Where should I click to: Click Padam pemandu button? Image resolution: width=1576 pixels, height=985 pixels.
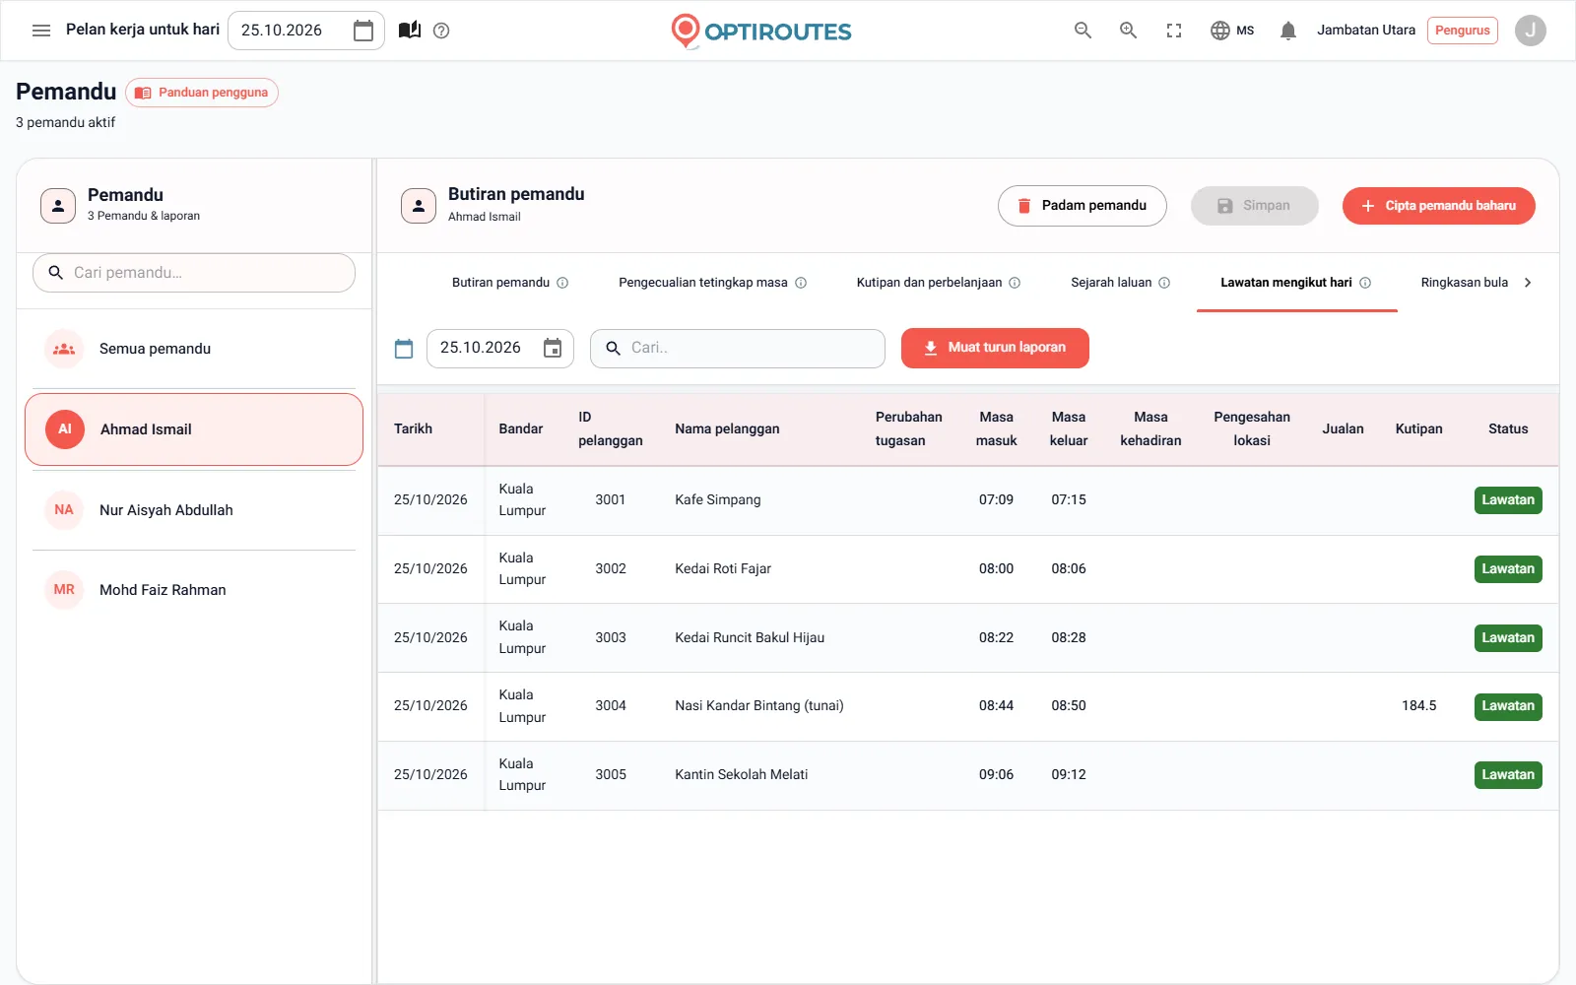(1082, 206)
